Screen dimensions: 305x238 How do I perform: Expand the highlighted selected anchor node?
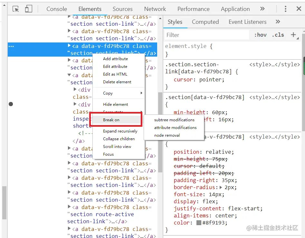69,45
